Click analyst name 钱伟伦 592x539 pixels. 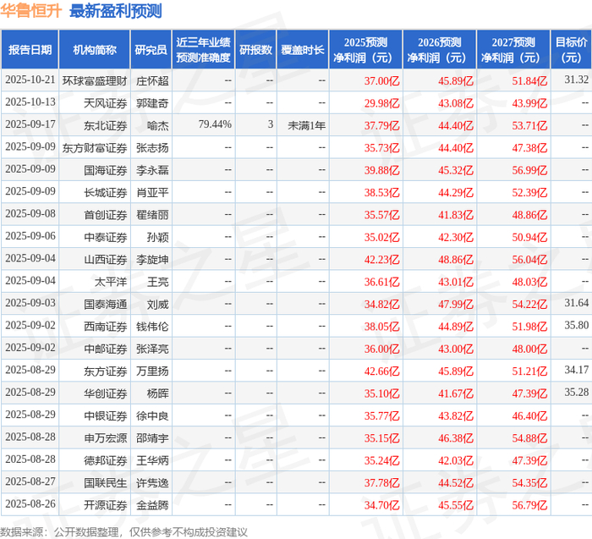coord(152,327)
